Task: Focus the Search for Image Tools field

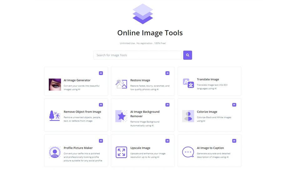Action: tap(138, 55)
